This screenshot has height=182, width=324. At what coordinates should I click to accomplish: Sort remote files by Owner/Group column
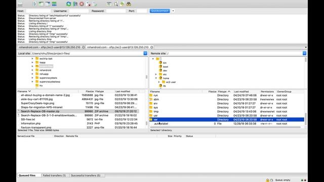pos(290,92)
